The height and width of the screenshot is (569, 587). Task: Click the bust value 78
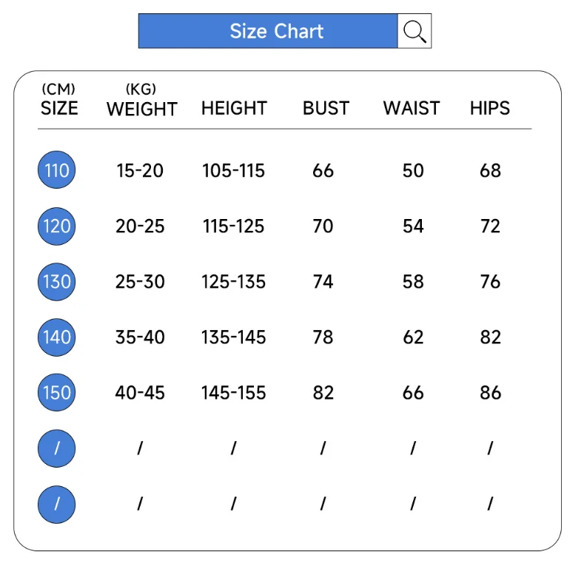(323, 337)
